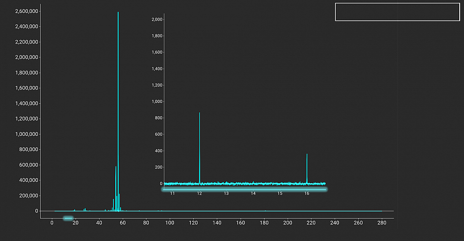This screenshot has width=464, height=241.
Task: Click the '1,200,000' main y-axis label
Action: click(x=27, y=119)
